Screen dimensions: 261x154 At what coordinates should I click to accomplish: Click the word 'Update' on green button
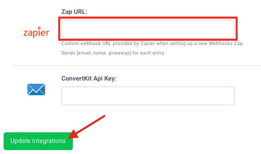pos(20,141)
